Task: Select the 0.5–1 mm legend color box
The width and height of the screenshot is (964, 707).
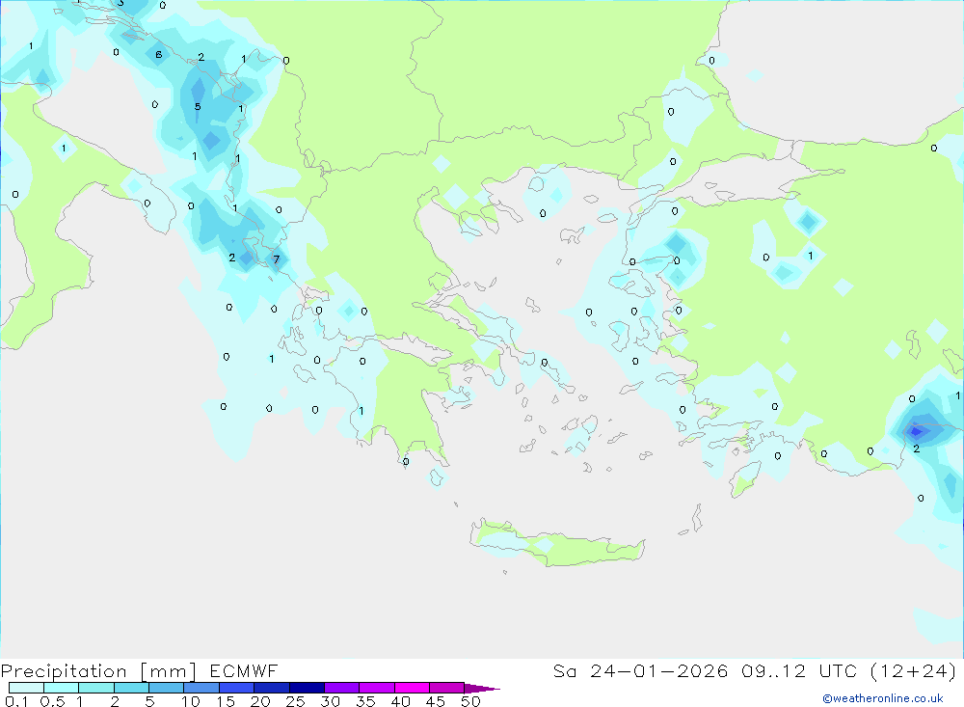Action: point(62,688)
